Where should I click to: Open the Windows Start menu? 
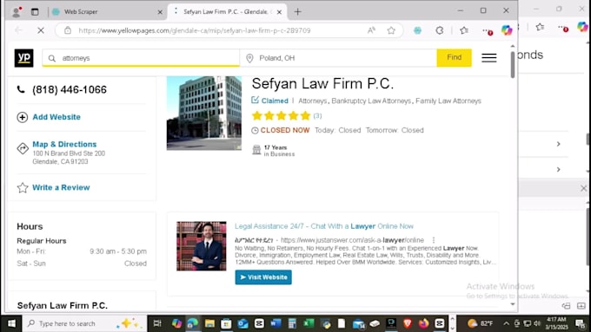click(11, 323)
